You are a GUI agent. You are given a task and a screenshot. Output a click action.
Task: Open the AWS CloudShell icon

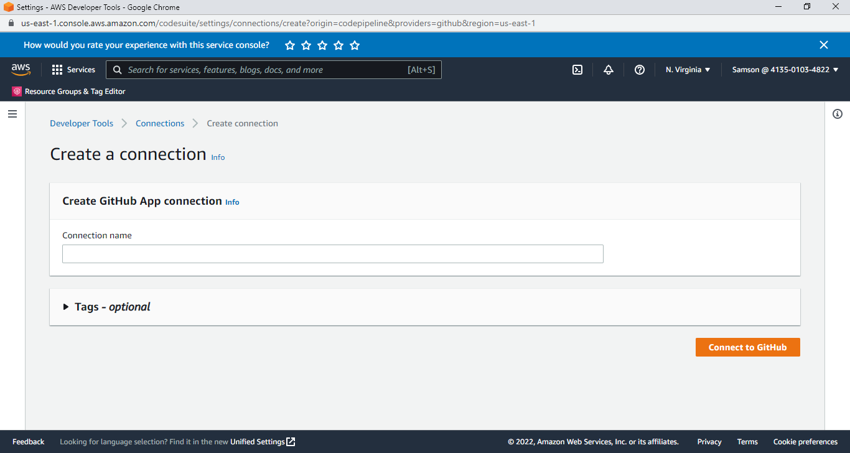pos(577,70)
